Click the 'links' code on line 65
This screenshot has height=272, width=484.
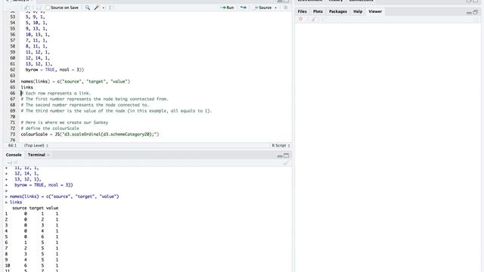[27, 88]
